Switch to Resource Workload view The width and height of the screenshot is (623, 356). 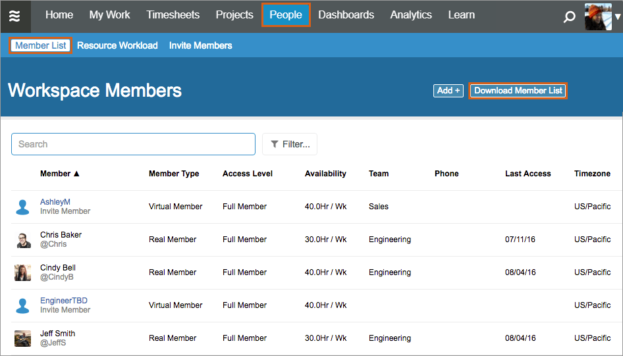click(x=117, y=45)
